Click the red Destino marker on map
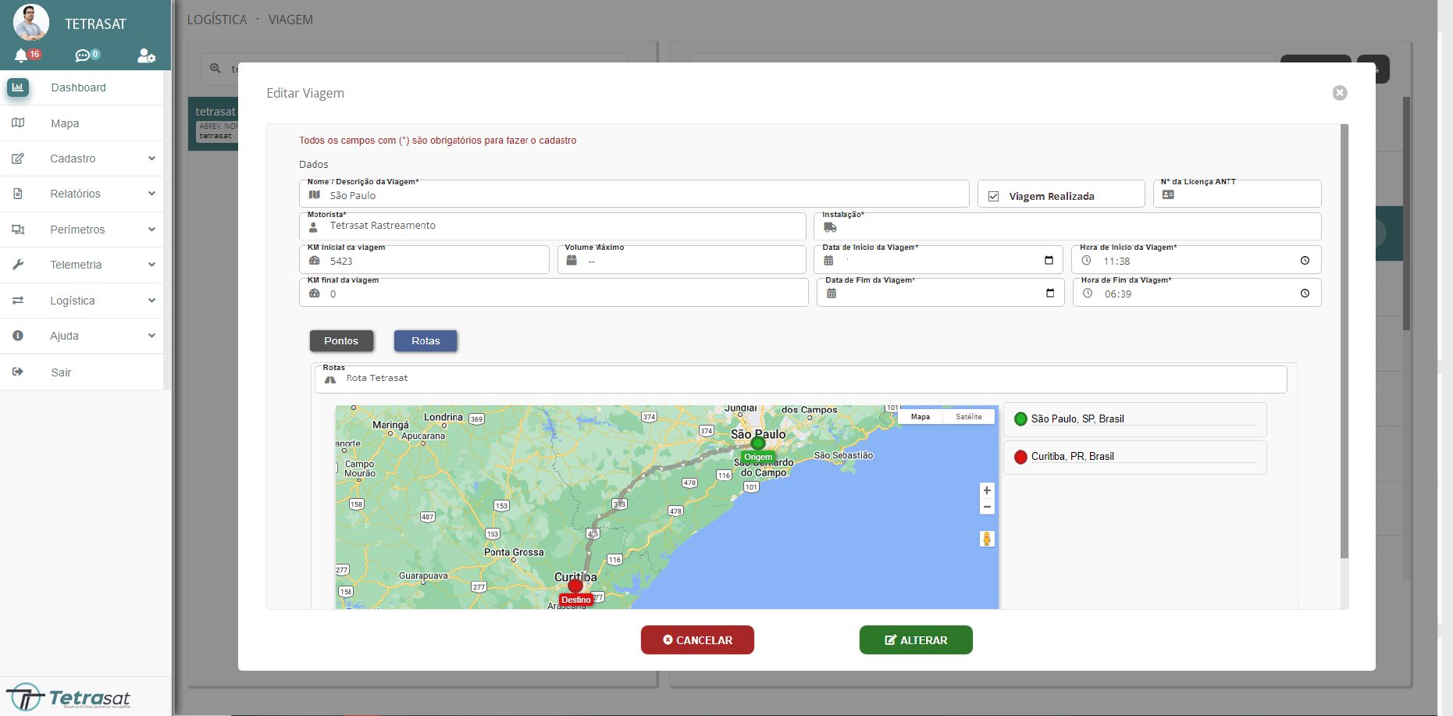This screenshot has height=716, width=1453. [x=575, y=586]
